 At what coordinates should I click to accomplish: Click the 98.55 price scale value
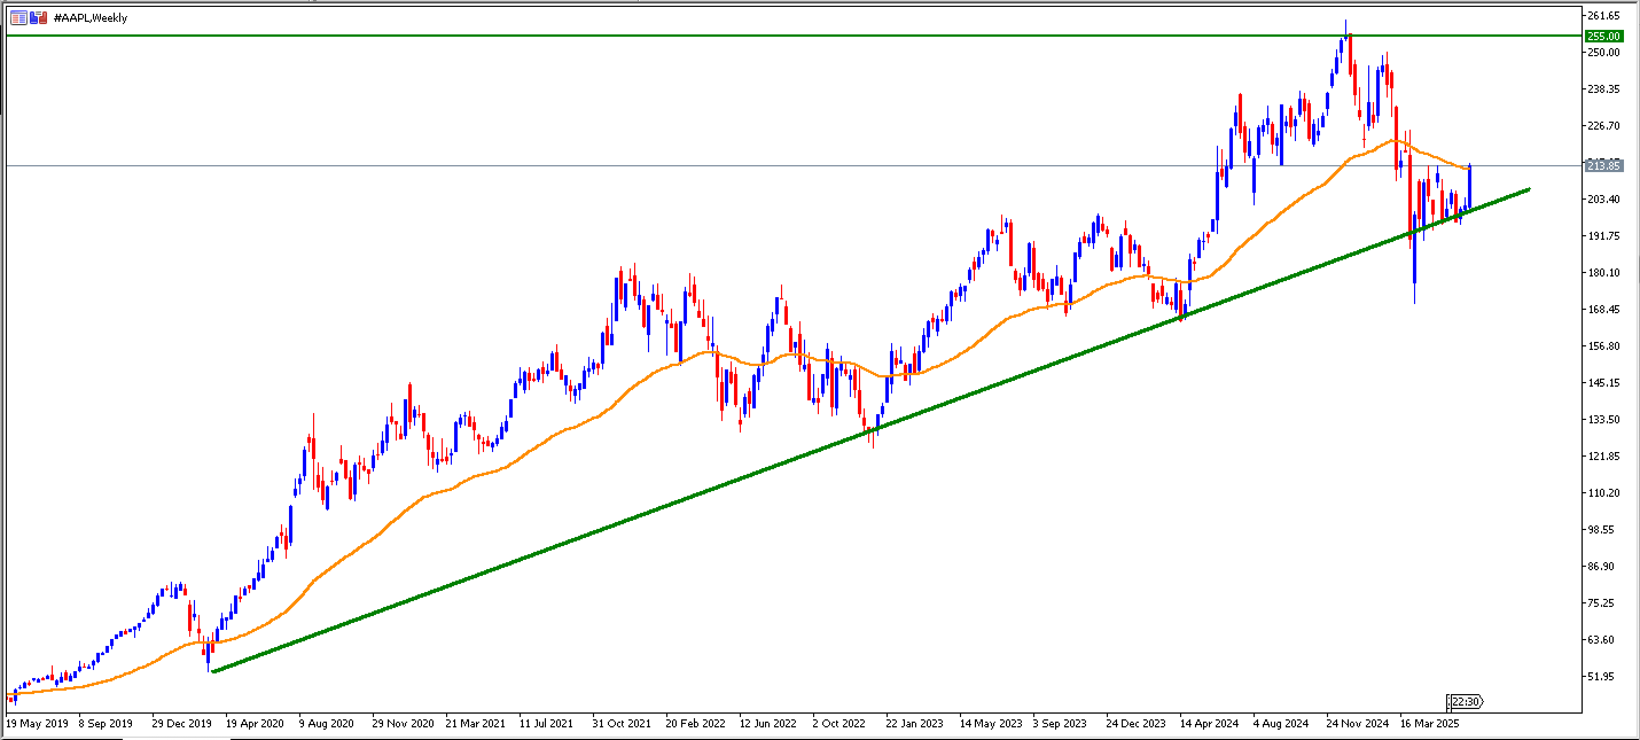[x=1600, y=530]
